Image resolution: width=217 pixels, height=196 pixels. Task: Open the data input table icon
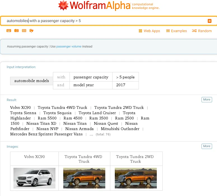click(24, 31)
